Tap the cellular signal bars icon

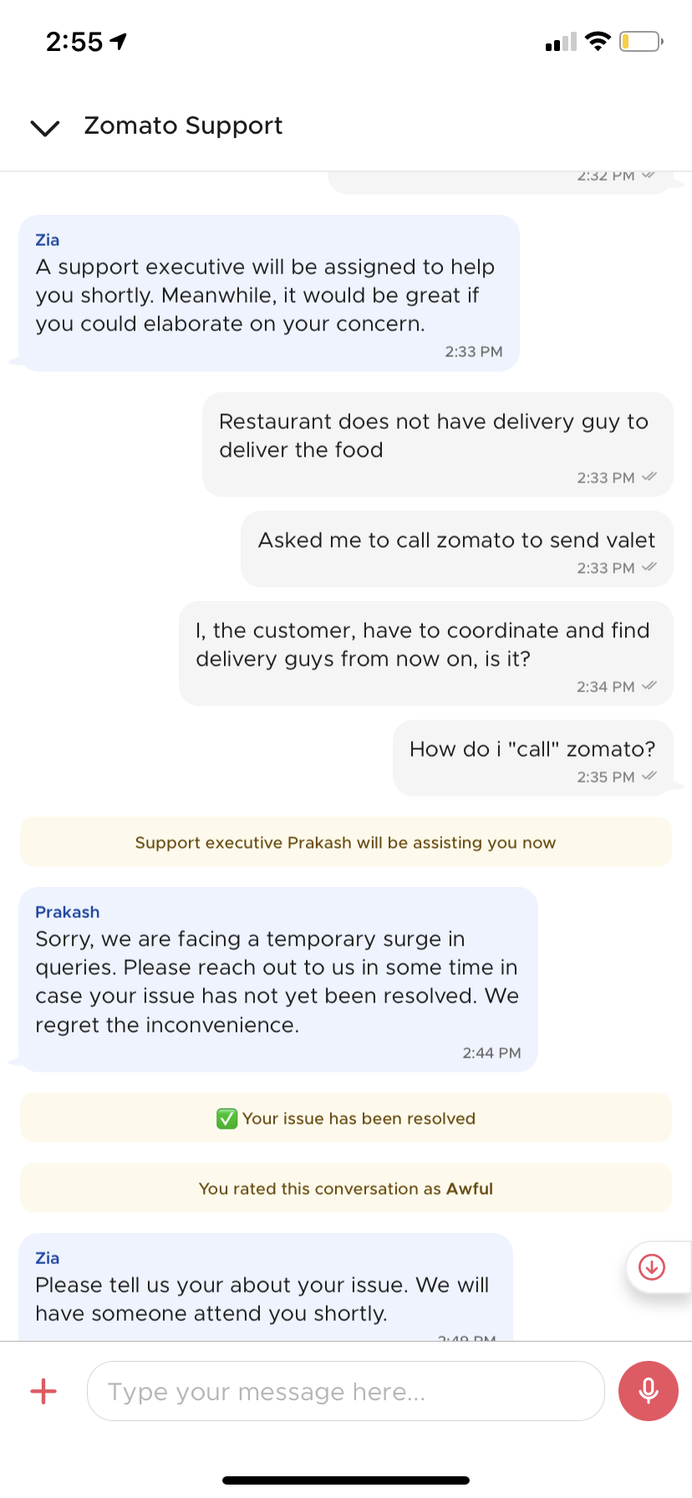click(x=561, y=42)
